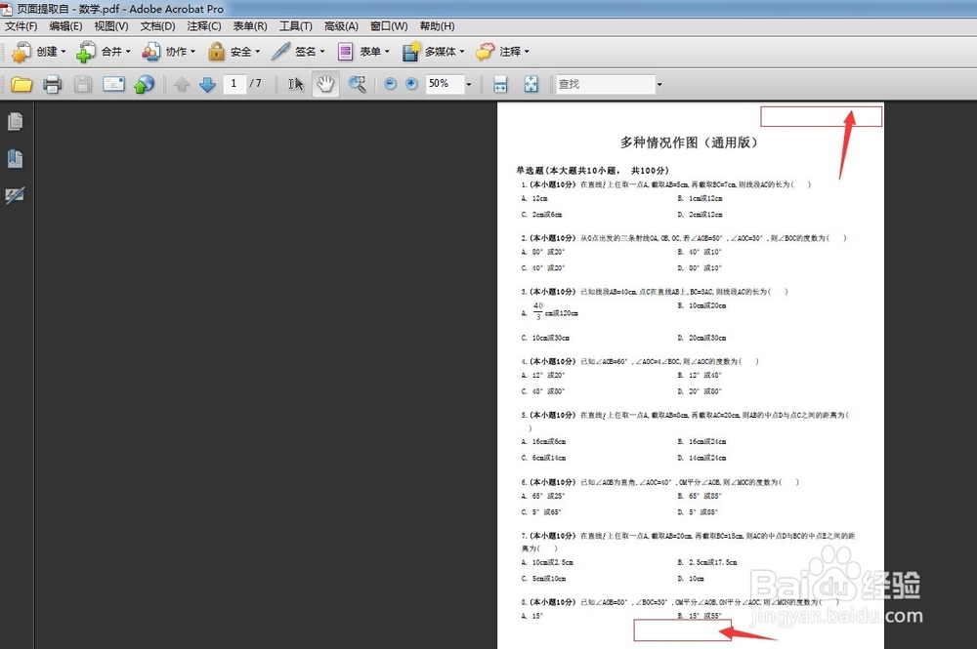The height and width of the screenshot is (649, 977).
Task: Select the text Select tool
Action: point(296,84)
